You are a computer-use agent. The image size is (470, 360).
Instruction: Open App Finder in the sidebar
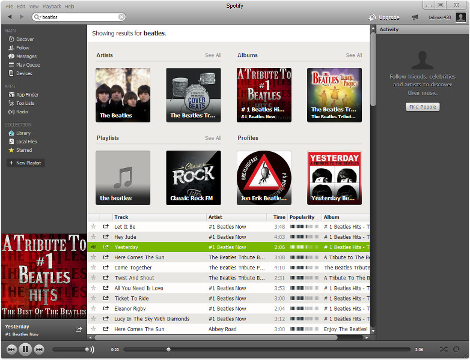coord(23,95)
